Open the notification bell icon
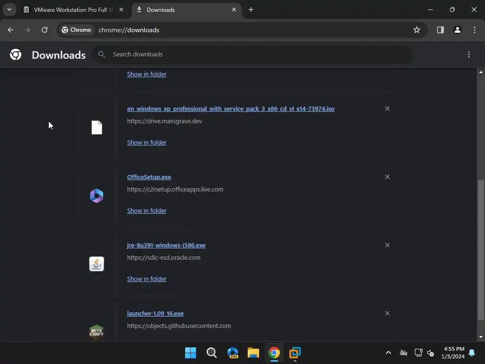The image size is (485, 364). [x=472, y=353]
